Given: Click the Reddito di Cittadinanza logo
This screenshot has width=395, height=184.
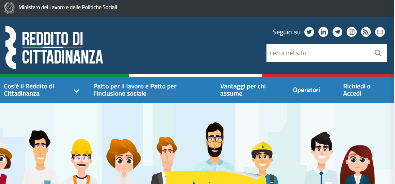Looking at the screenshot, I should click(54, 47).
